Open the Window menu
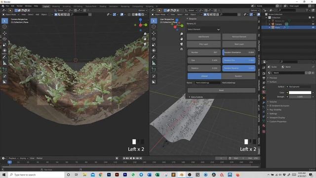 click(28, 6)
